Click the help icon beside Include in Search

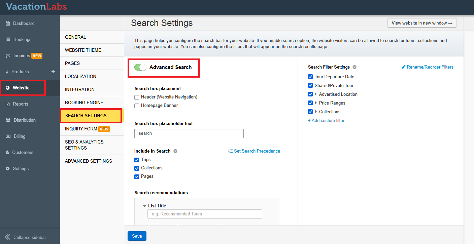(x=175, y=151)
